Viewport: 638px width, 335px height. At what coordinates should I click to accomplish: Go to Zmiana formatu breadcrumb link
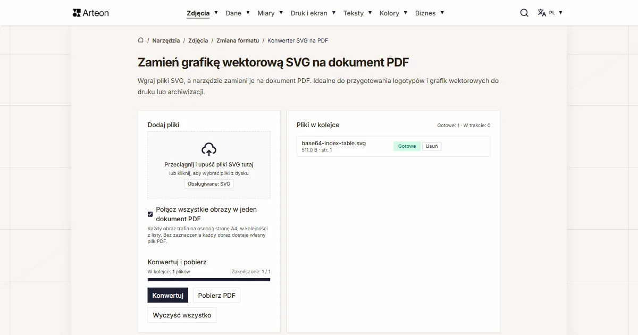pos(238,40)
